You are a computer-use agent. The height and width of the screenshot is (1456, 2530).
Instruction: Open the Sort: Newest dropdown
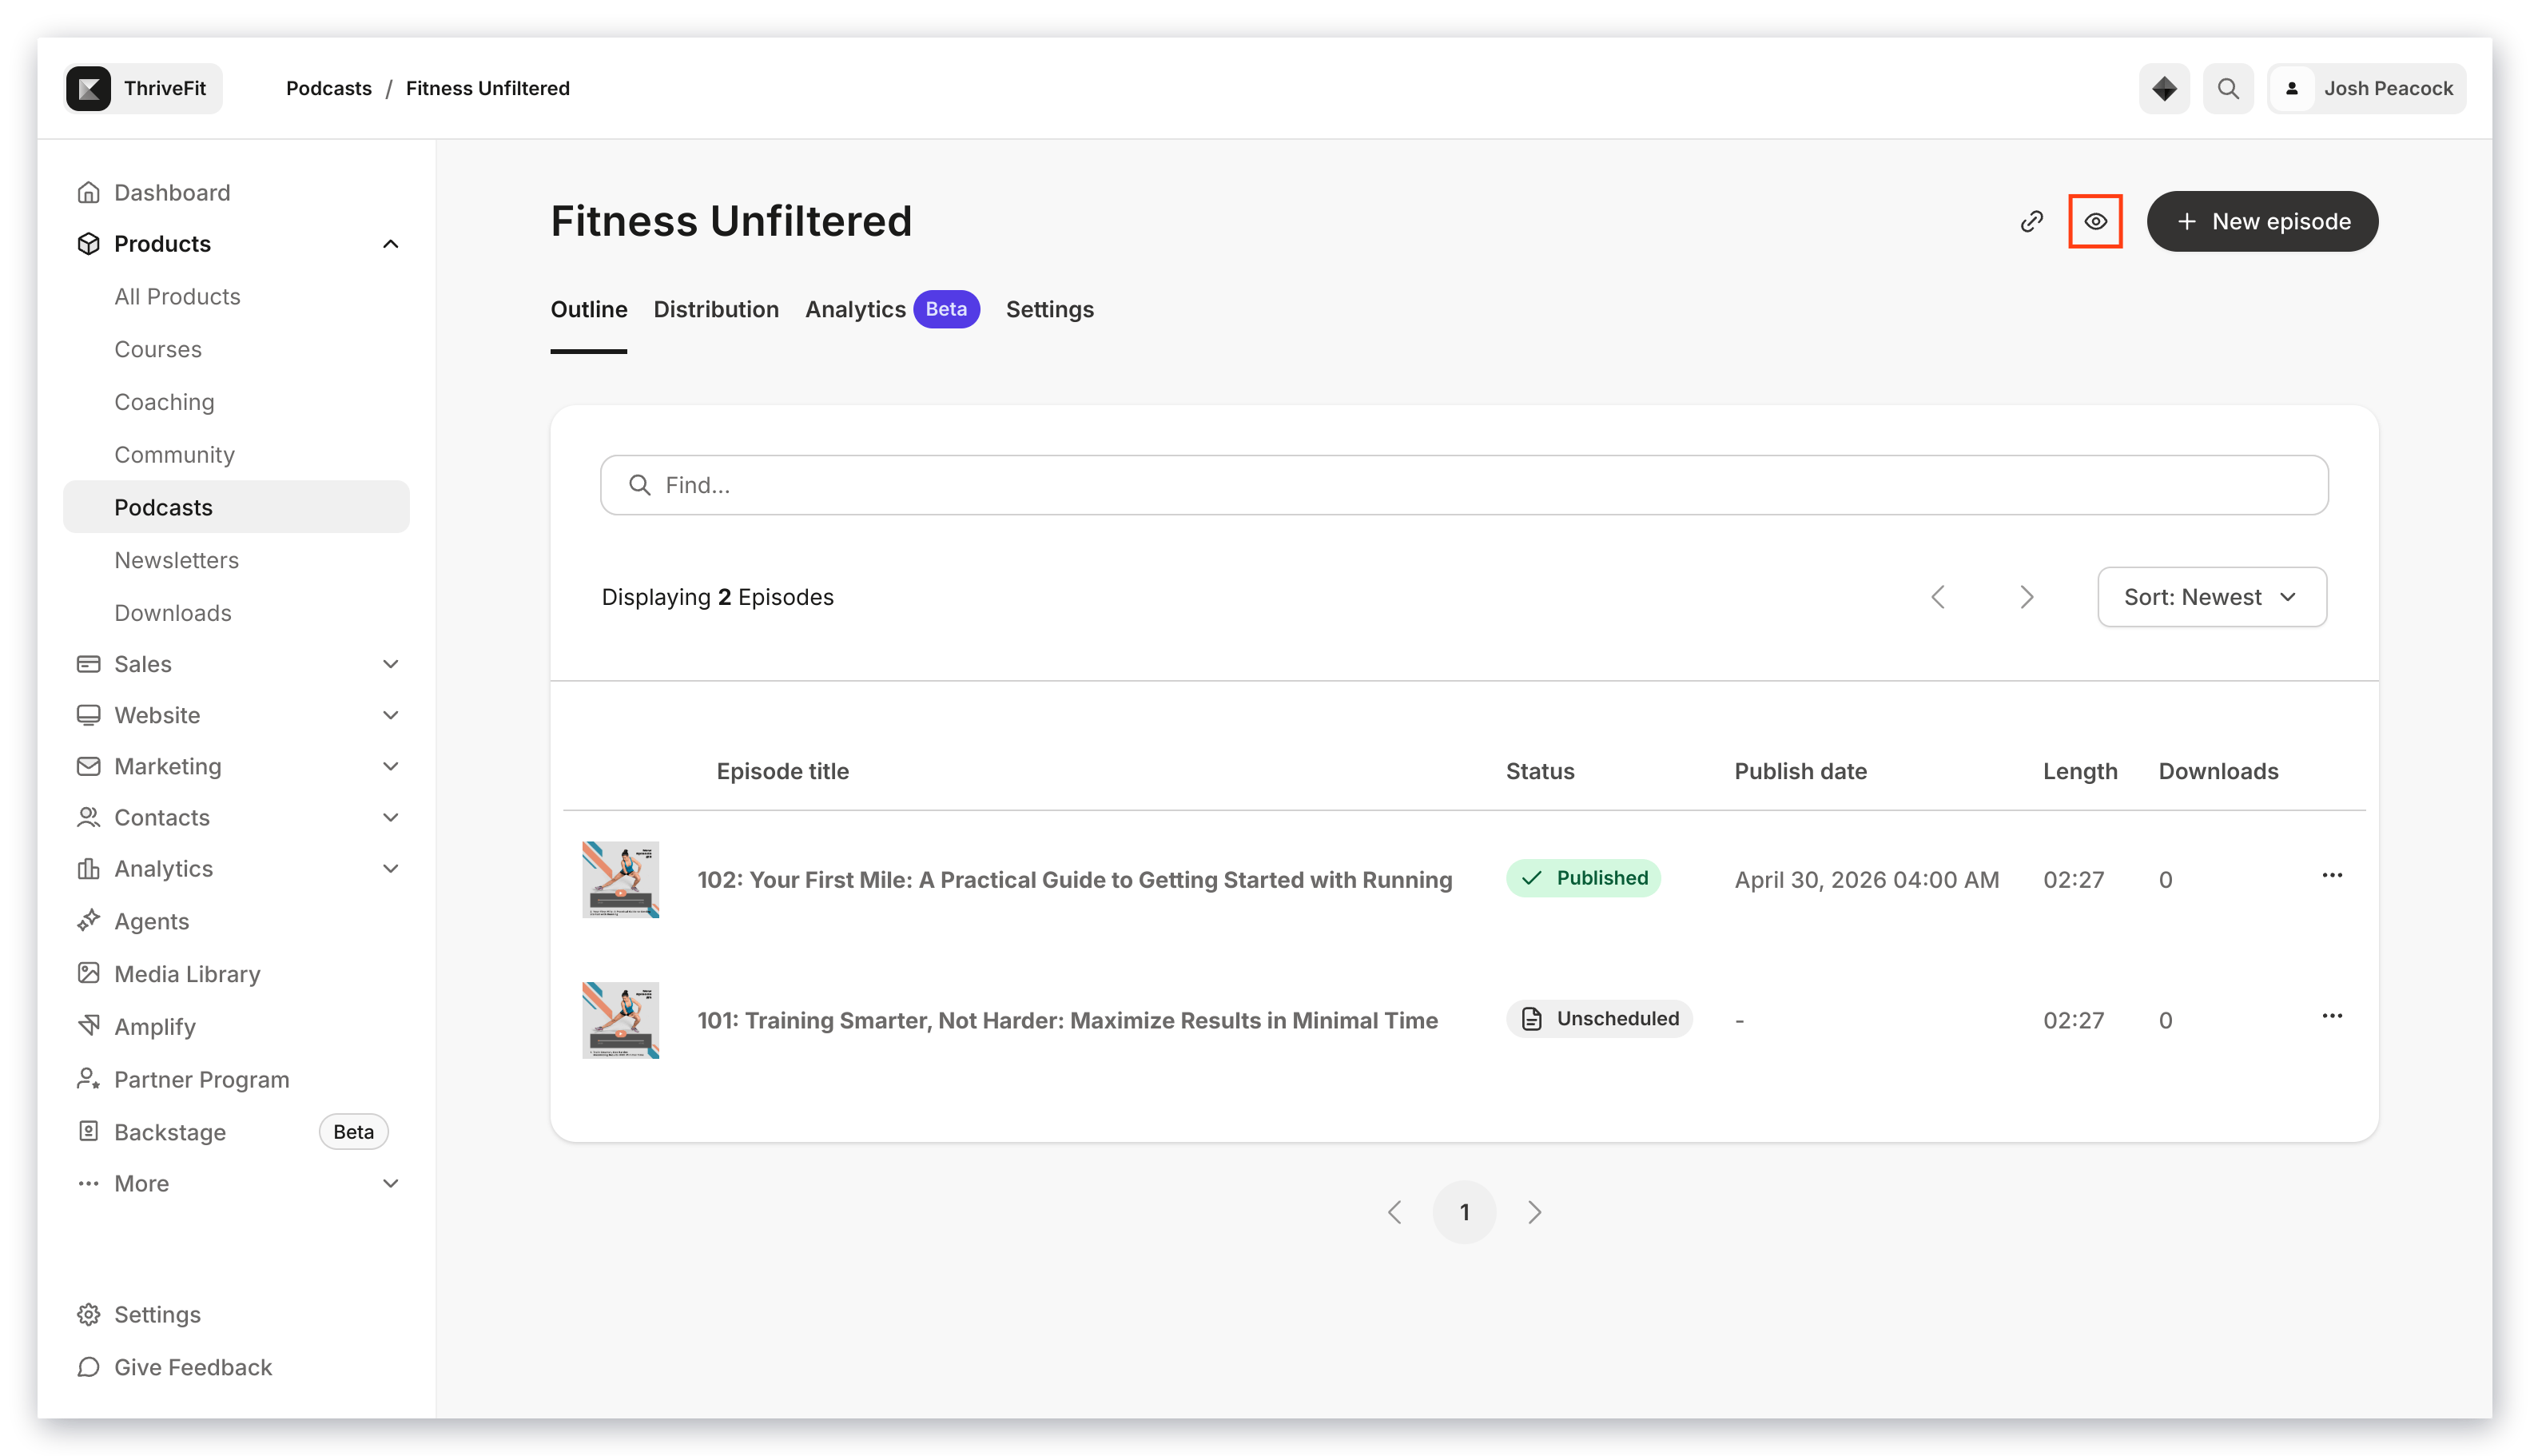[2211, 597]
